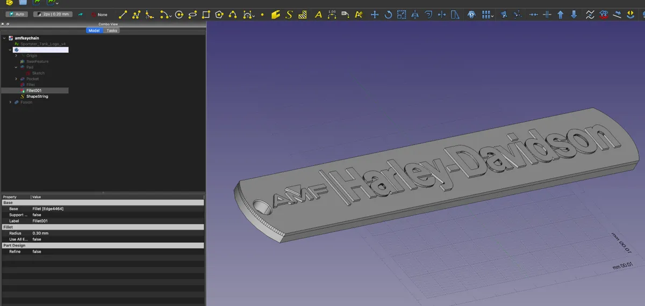Screen dimensions: 645x306
Task: Select the Circle drawing tool
Action: point(179,15)
